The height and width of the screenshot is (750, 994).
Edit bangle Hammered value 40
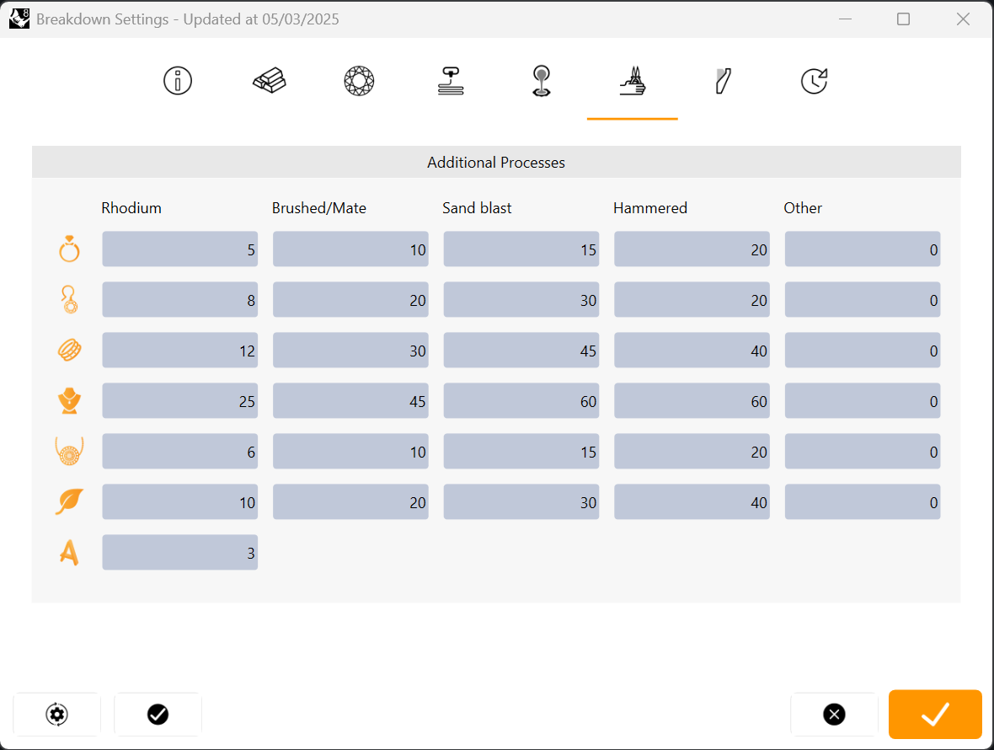pos(692,350)
